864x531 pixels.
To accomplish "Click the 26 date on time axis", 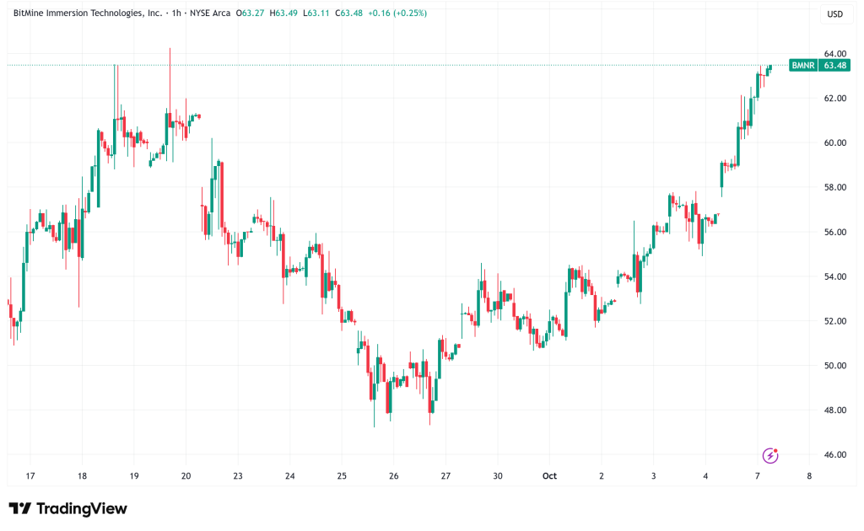I will 393,476.
